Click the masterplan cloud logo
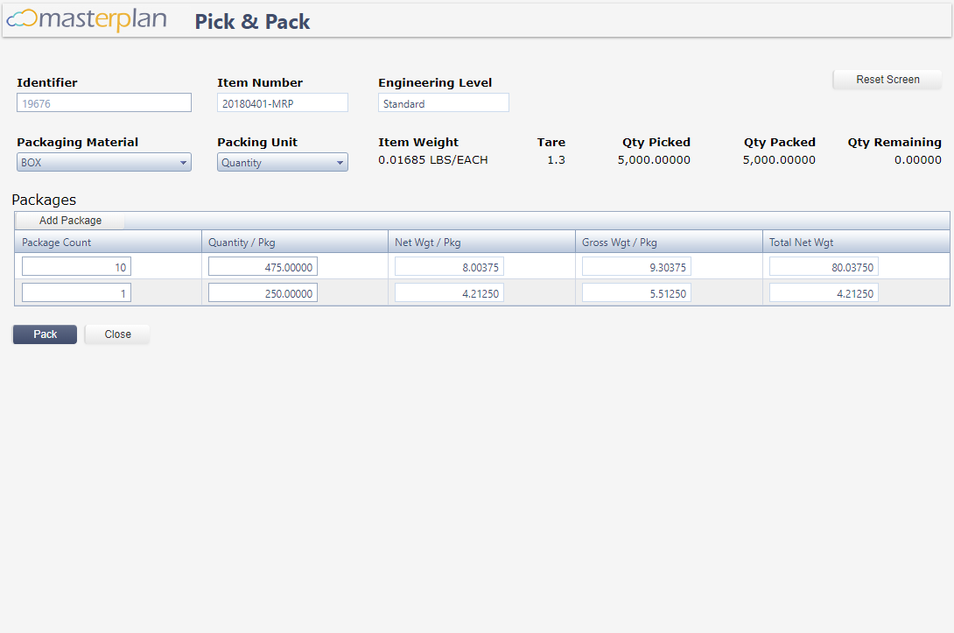The height and width of the screenshot is (633, 954). pyautogui.click(x=87, y=19)
